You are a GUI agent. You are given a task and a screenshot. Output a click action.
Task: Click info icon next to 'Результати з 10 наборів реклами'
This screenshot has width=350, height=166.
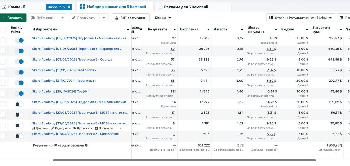tap(86, 145)
